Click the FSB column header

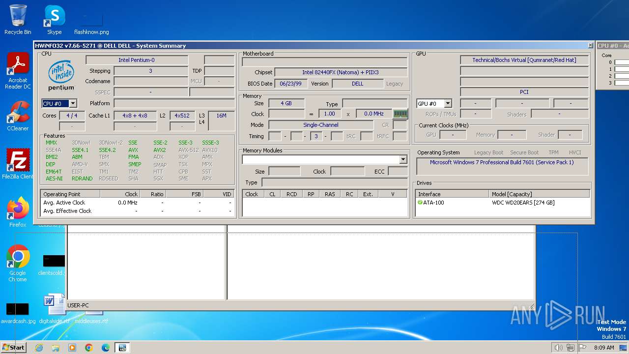[x=184, y=194]
